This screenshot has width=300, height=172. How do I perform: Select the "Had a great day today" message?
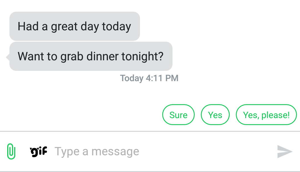(x=74, y=26)
